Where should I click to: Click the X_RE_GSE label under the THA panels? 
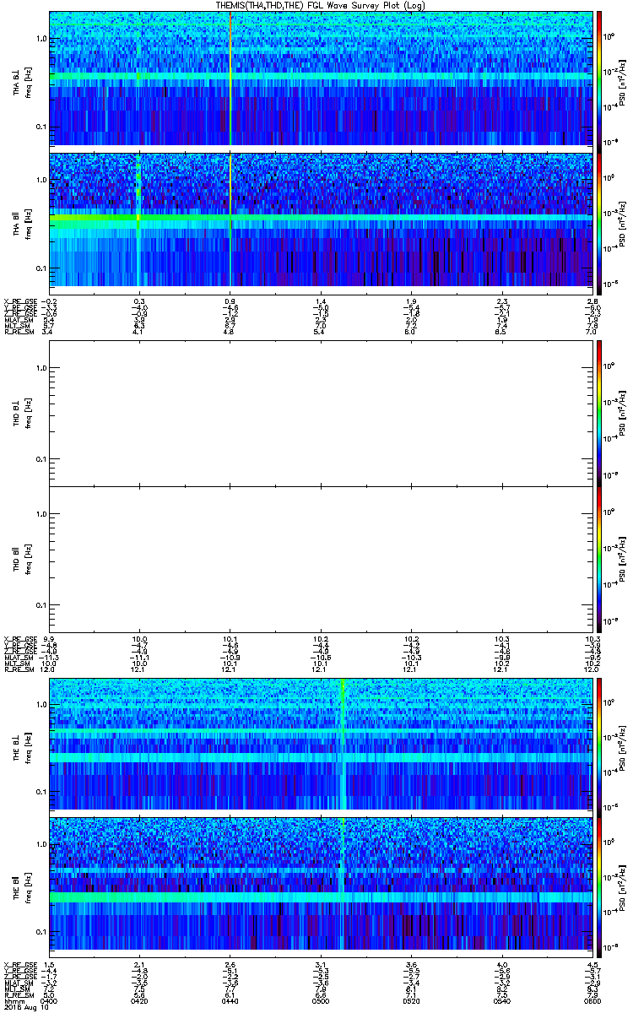click(x=19, y=301)
